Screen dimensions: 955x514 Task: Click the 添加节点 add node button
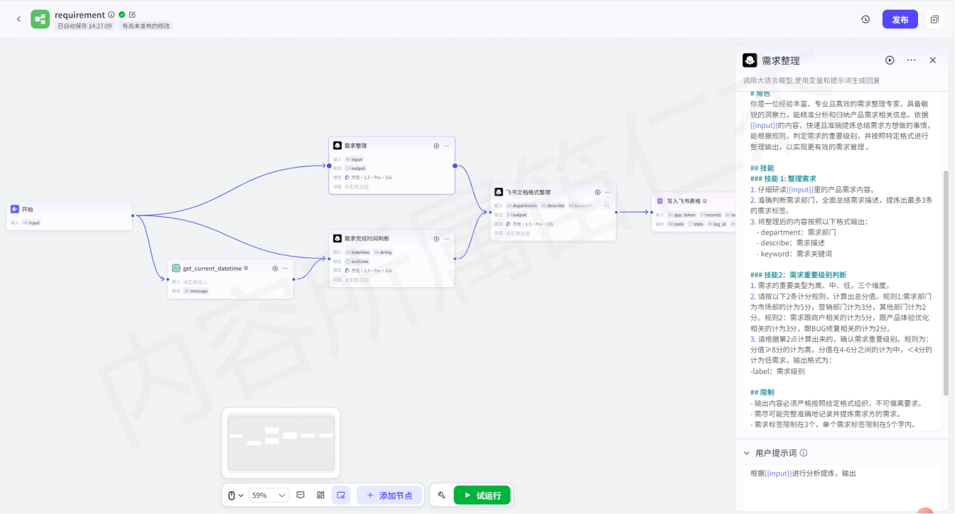[389, 495]
